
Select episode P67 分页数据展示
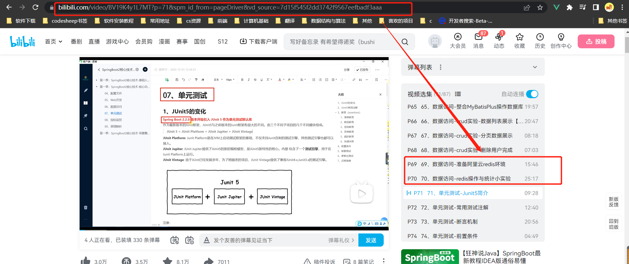coord(473,136)
